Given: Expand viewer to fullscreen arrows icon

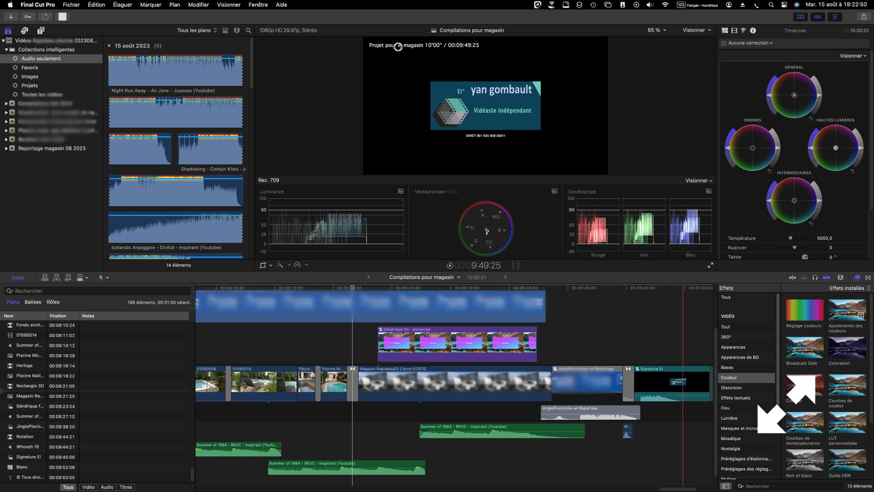Looking at the screenshot, I should coord(710,265).
